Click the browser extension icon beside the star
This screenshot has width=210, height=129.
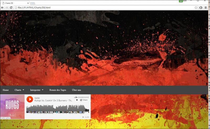pyautogui.click(x=201, y=8)
